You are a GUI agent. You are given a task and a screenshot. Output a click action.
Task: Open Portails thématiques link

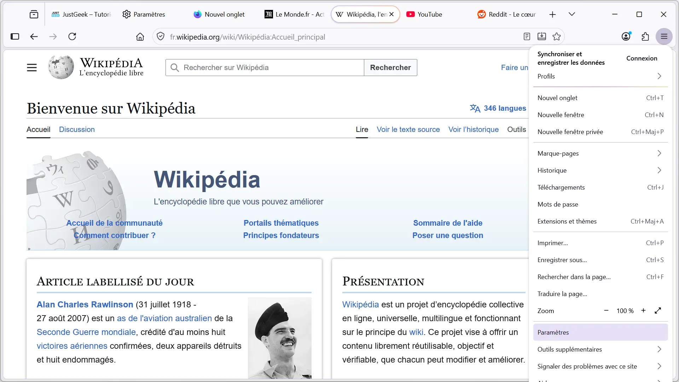pos(281,223)
